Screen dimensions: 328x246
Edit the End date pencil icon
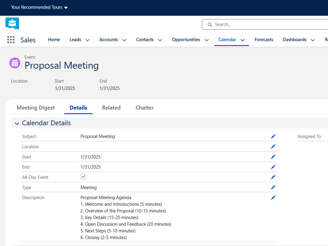[x=273, y=167]
